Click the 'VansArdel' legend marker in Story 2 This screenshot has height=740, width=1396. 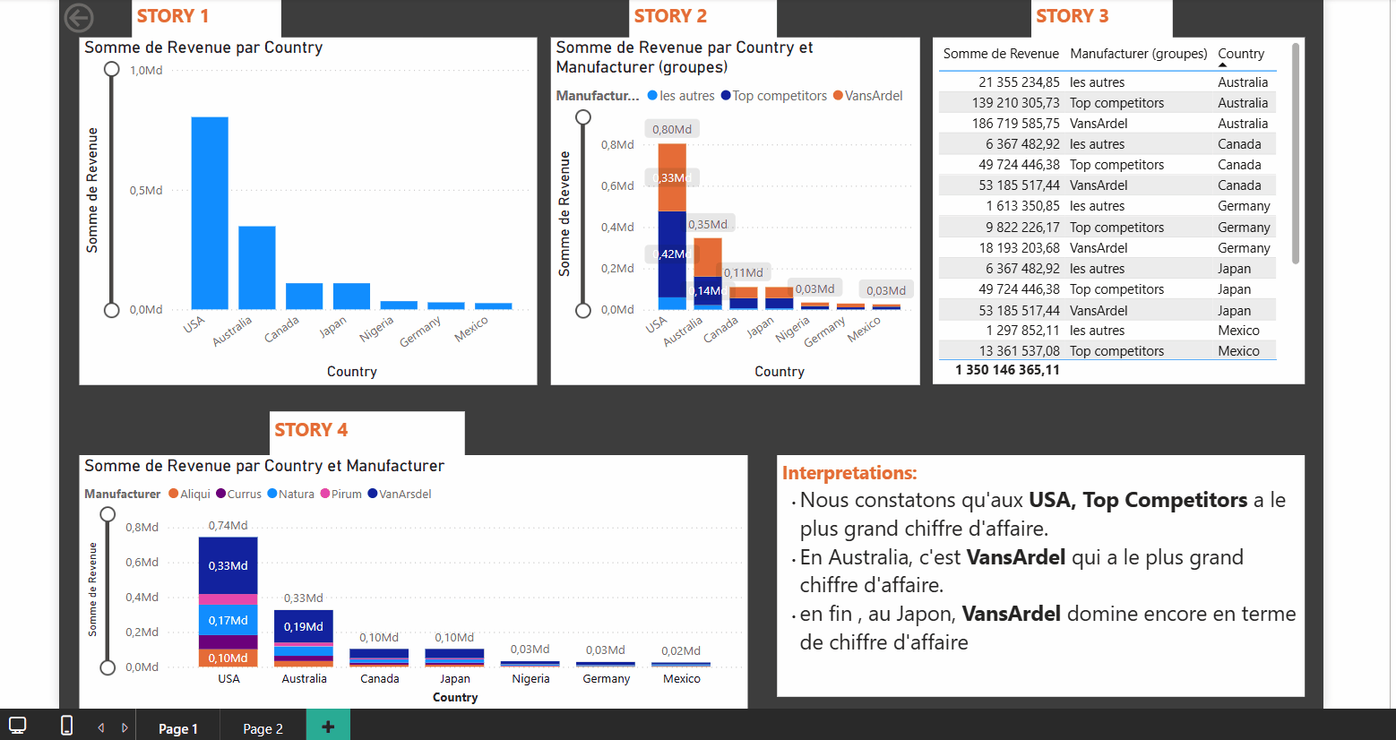tap(838, 96)
